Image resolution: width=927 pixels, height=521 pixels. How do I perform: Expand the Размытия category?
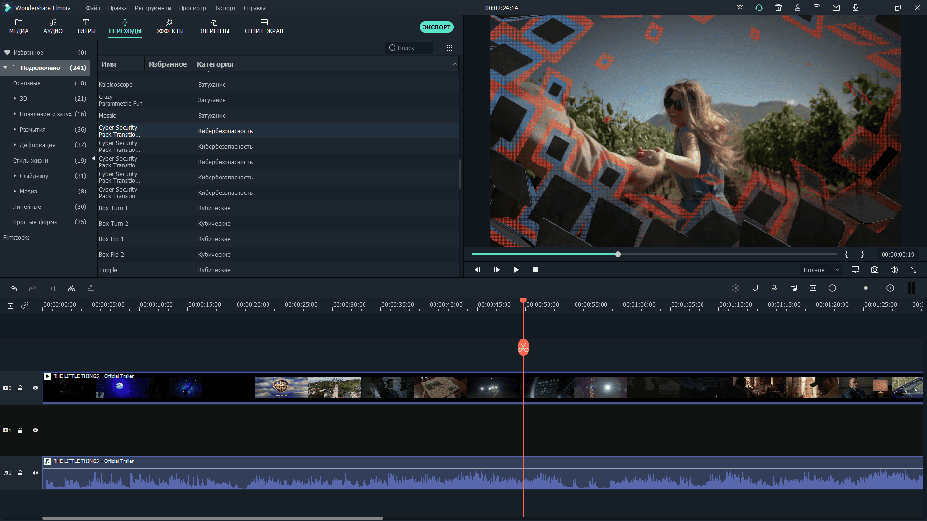point(15,129)
